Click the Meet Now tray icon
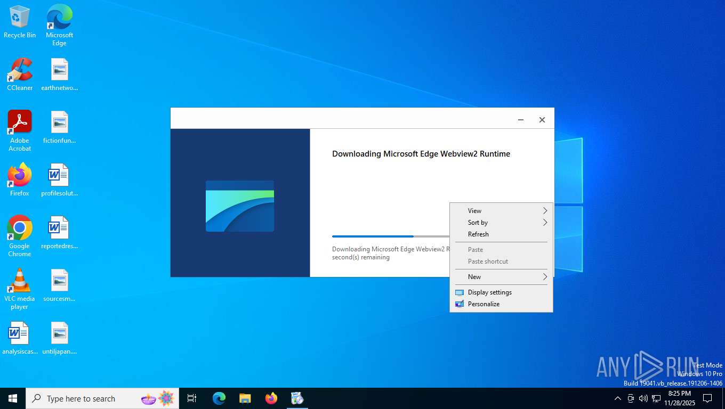This screenshot has width=725, height=409. coord(631,398)
